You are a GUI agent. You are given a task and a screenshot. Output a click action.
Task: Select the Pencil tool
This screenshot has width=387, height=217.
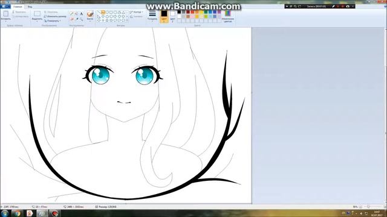71,13
